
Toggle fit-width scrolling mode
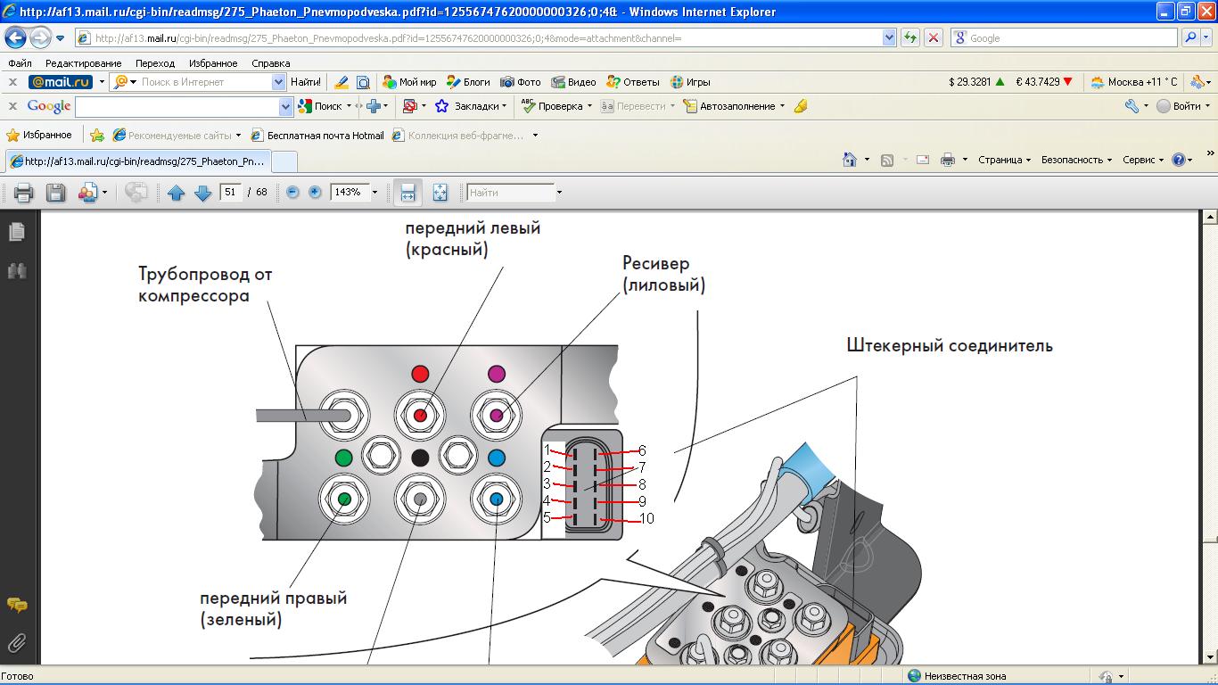(x=407, y=193)
